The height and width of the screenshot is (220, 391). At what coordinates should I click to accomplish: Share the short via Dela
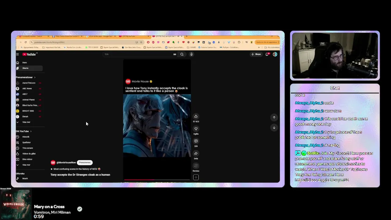pos(196,153)
